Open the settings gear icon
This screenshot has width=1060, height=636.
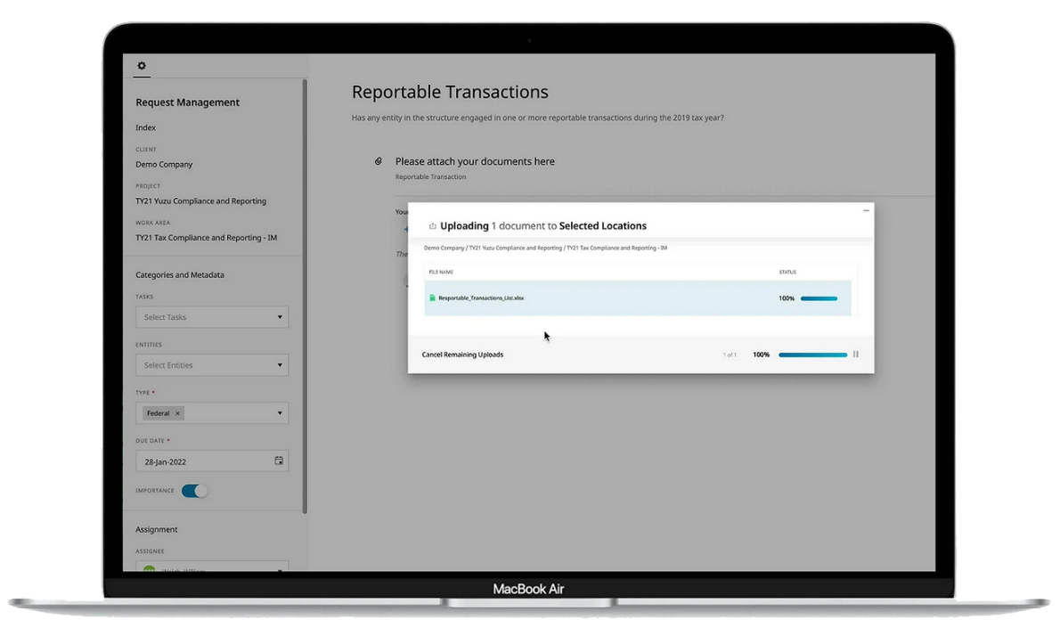pos(142,66)
